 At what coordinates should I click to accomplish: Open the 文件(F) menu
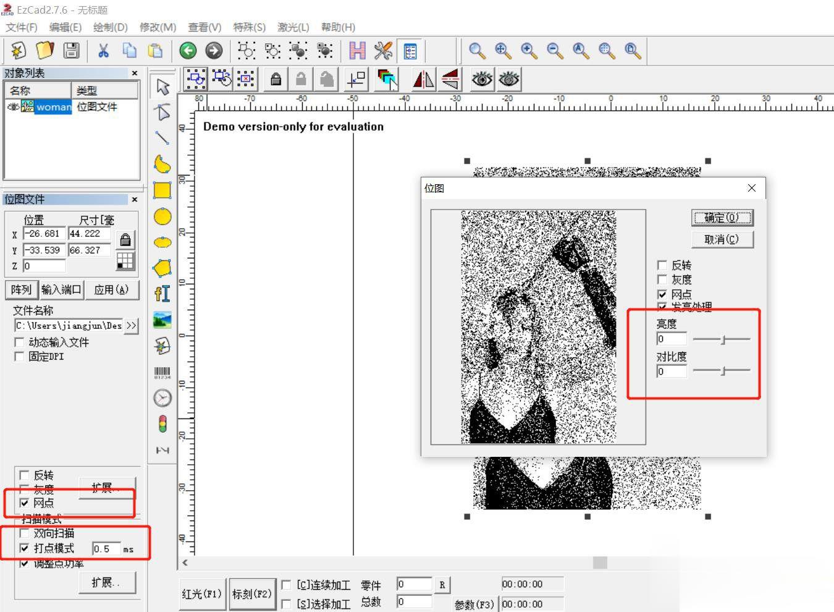(22, 27)
